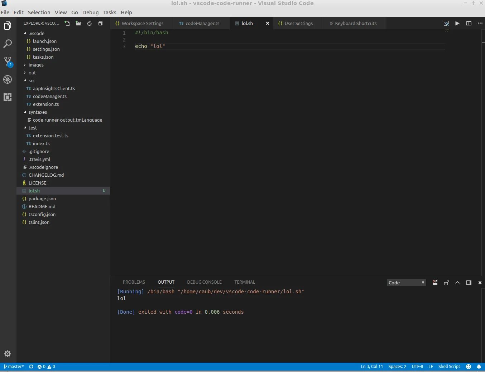Open code-runner-output.tmLanguage file
485x372 pixels.
point(63,120)
